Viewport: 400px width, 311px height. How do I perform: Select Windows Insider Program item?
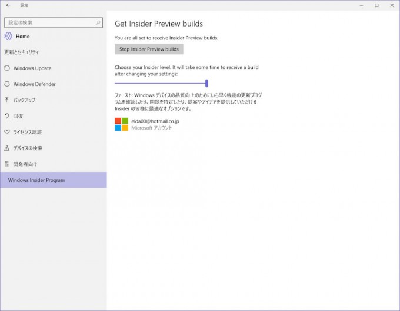54,180
